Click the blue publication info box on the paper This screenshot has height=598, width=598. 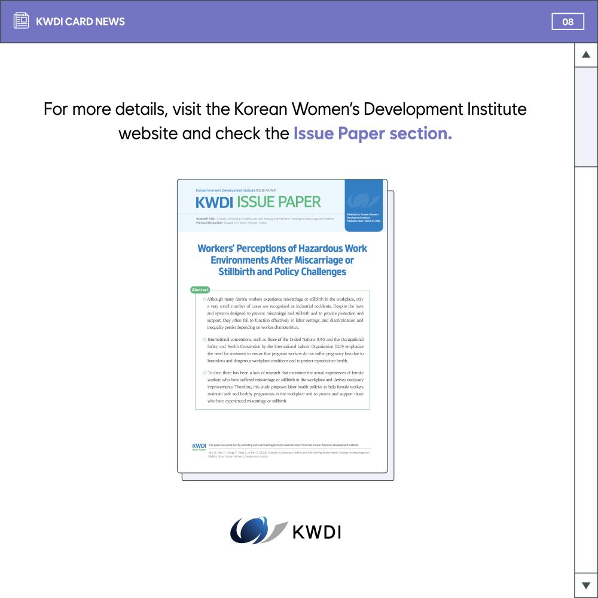click(364, 206)
